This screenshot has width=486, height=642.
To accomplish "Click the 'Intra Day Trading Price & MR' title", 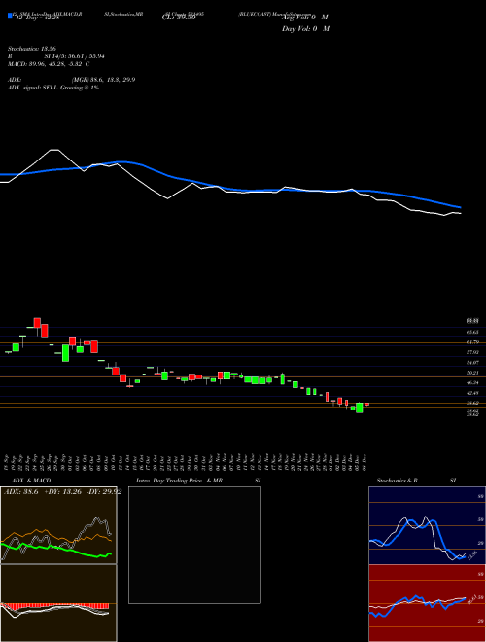I will tap(179, 481).
